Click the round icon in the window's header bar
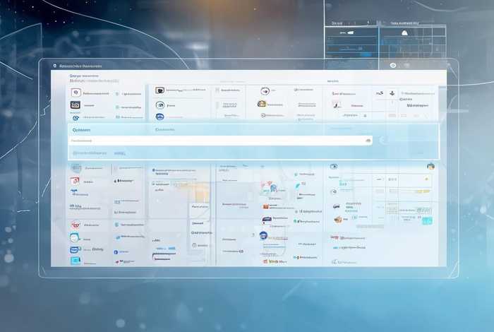Image resolution: width=494 pixels, height=332 pixels. 393,65
